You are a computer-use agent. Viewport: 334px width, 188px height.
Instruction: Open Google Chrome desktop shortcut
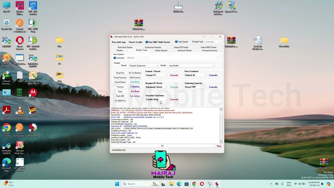[7, 128]
